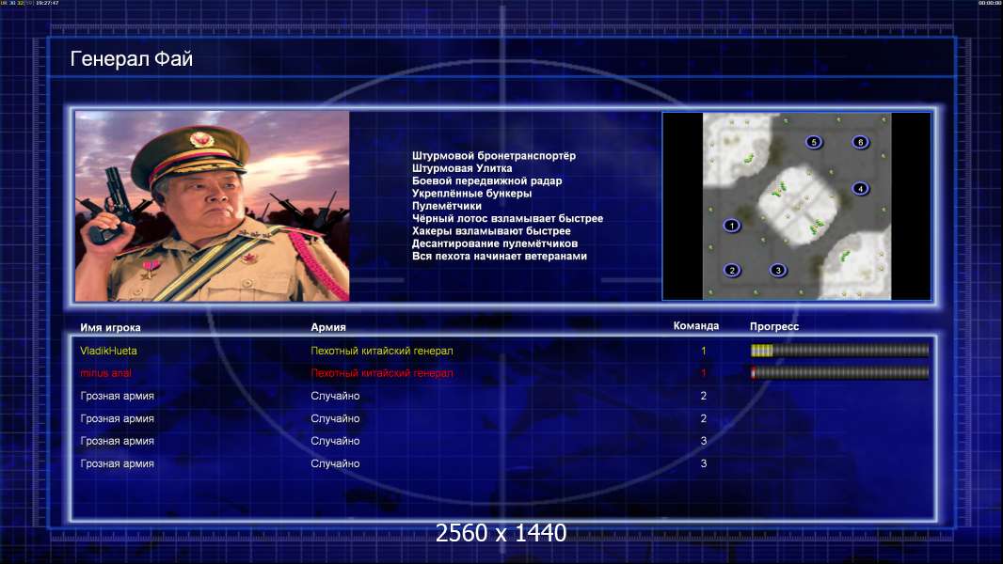Image resolution: width=1003 pixels, height=564 pixels.
Task: Click the "Генерал Фай" screen title
Action: point(132,60)
